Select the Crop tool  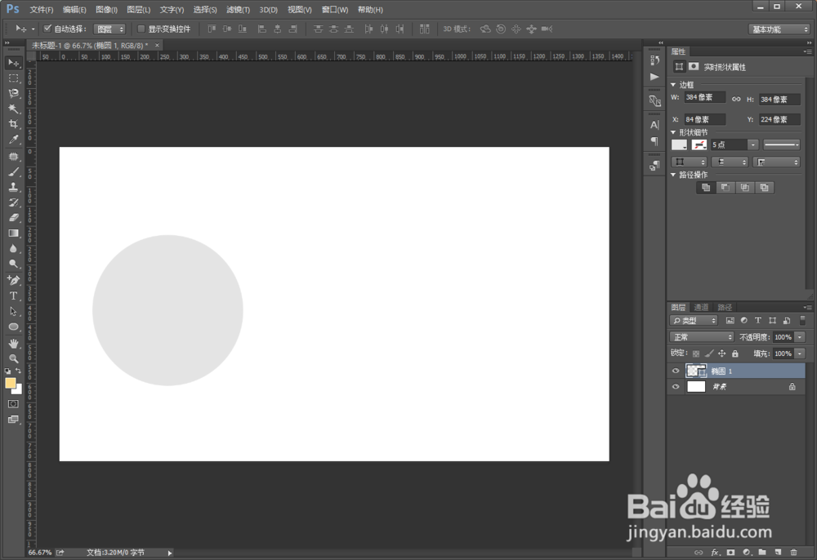14,124
